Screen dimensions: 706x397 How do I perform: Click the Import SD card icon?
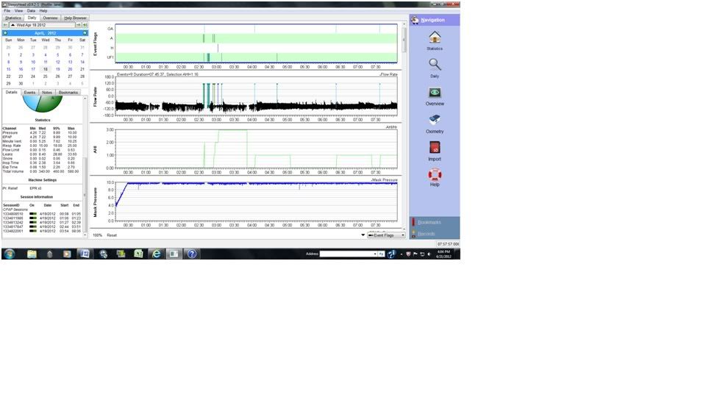point(435,148)
